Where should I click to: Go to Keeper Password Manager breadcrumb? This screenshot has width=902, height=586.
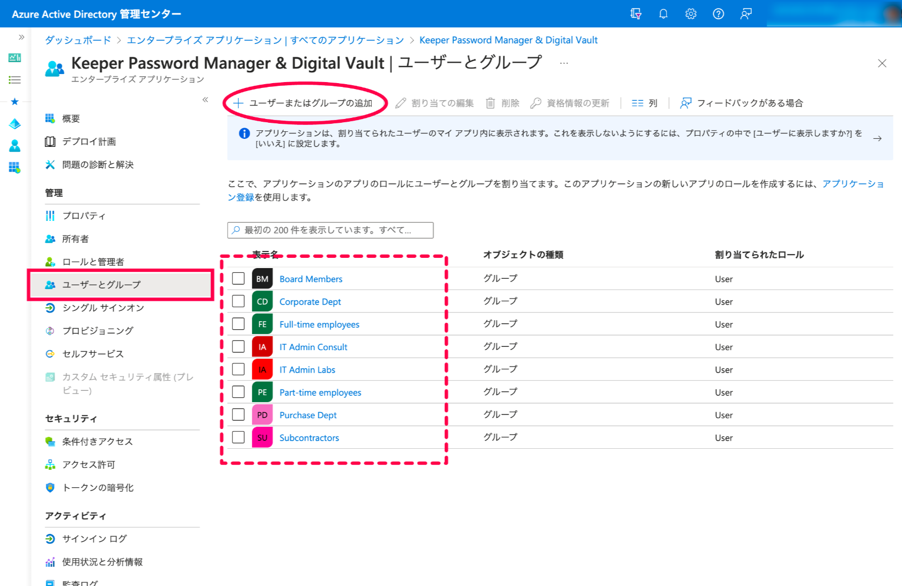tap(508, 40)
